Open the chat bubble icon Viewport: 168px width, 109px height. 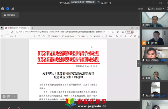(9, 96)
